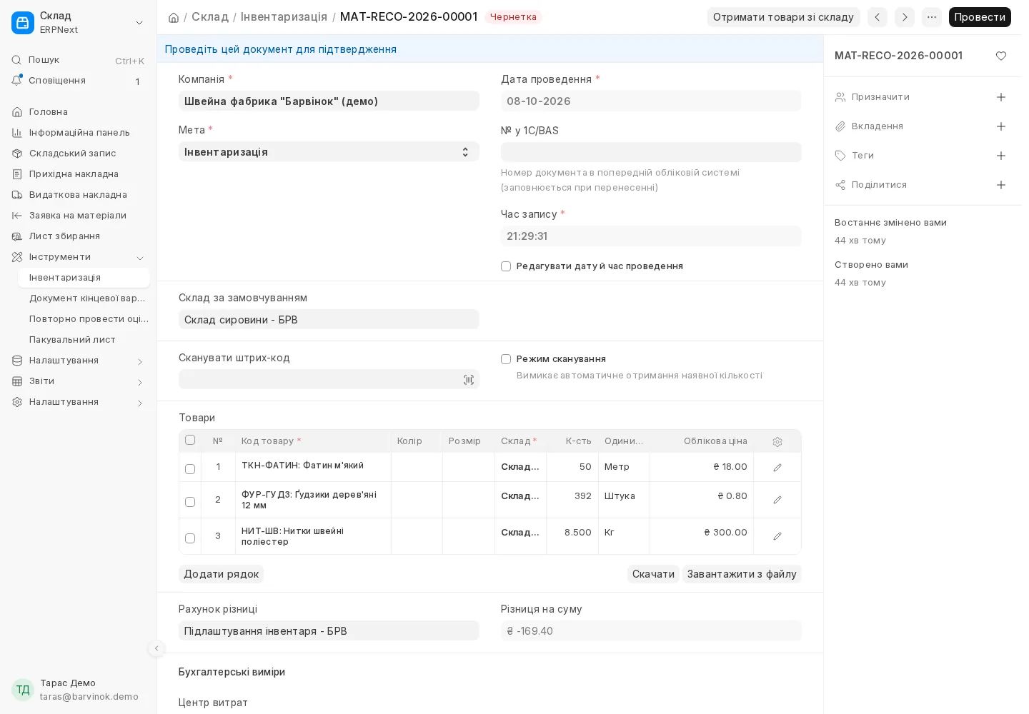
Task: Add attachment plus next to Вкладення
Action: tap(1001, 126)
